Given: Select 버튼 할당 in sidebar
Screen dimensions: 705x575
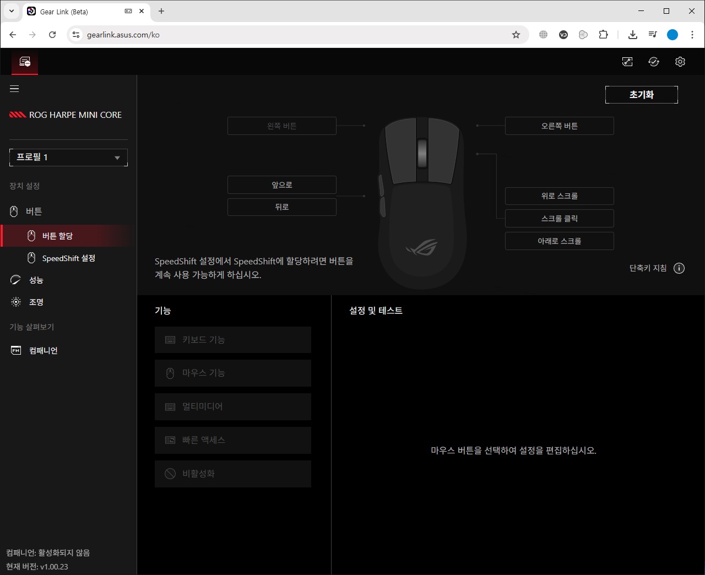Looking at the screenshot, I should tap(68, 236).
